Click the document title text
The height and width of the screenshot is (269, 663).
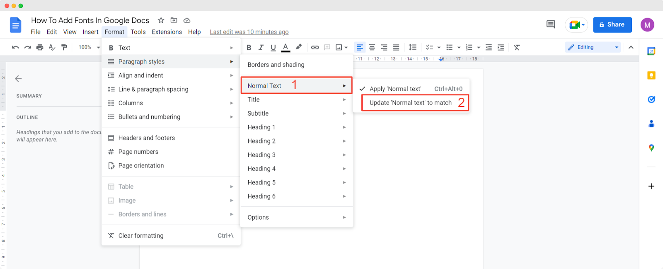[90, 20]
